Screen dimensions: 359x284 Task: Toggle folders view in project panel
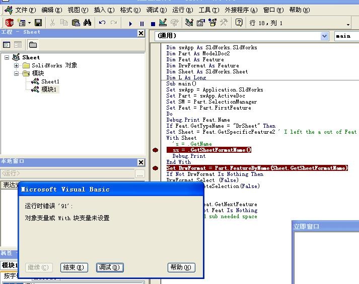(33, 45)
